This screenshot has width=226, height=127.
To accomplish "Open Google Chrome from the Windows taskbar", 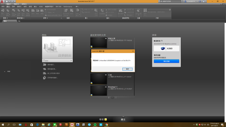I will [x=106, y=125].
